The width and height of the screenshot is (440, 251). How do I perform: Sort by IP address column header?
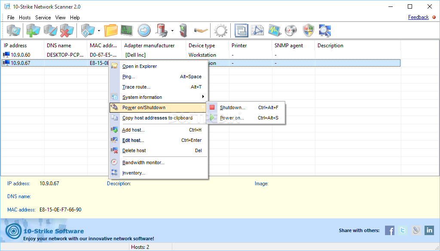(22, 46)
